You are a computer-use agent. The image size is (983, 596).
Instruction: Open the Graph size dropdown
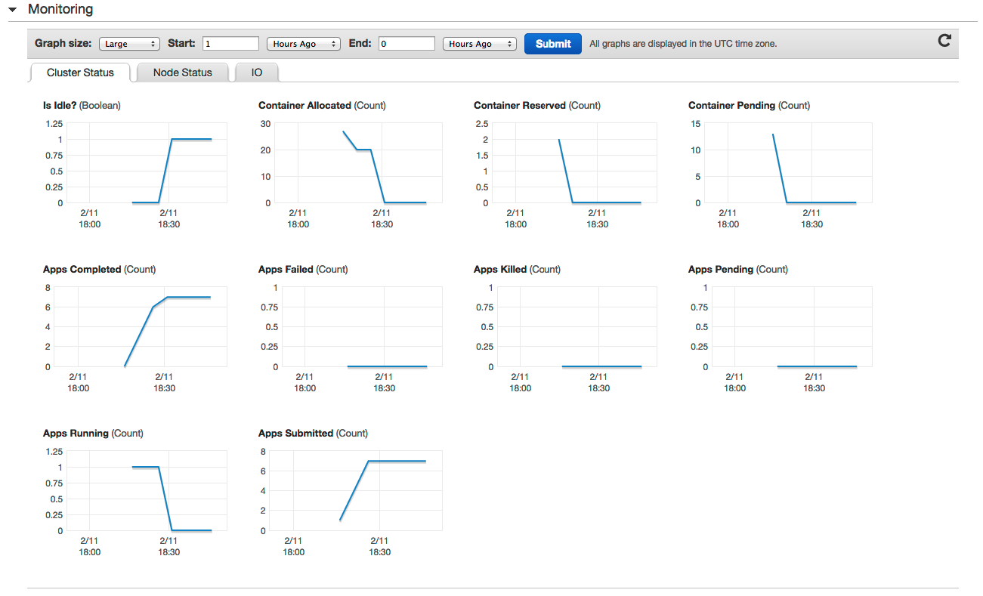click(129, 44)
